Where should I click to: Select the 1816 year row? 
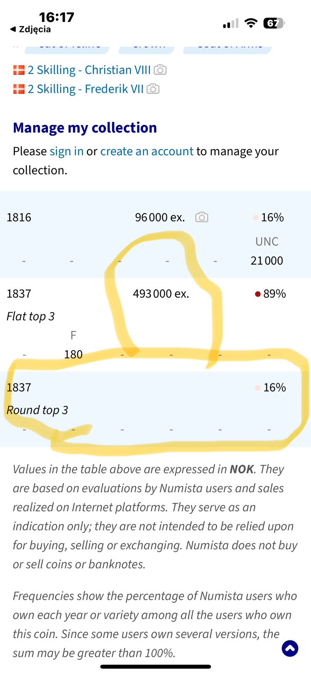pos(19,217)
